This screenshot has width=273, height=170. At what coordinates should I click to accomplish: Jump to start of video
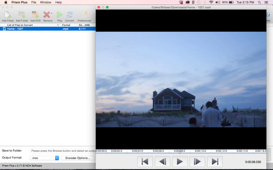pos(145,162)
